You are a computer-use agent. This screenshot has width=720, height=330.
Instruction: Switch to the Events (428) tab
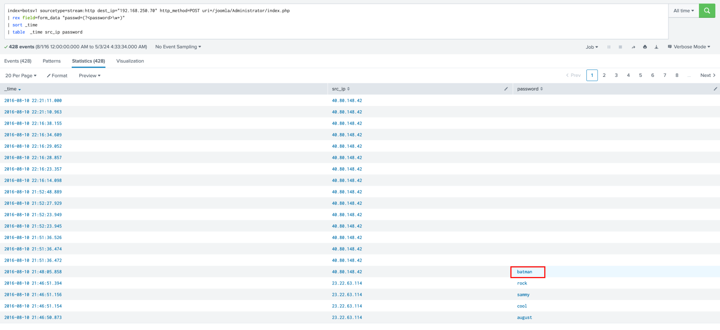coord(18,61)
